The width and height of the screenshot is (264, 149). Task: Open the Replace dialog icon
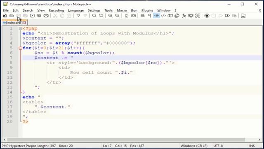101,16
